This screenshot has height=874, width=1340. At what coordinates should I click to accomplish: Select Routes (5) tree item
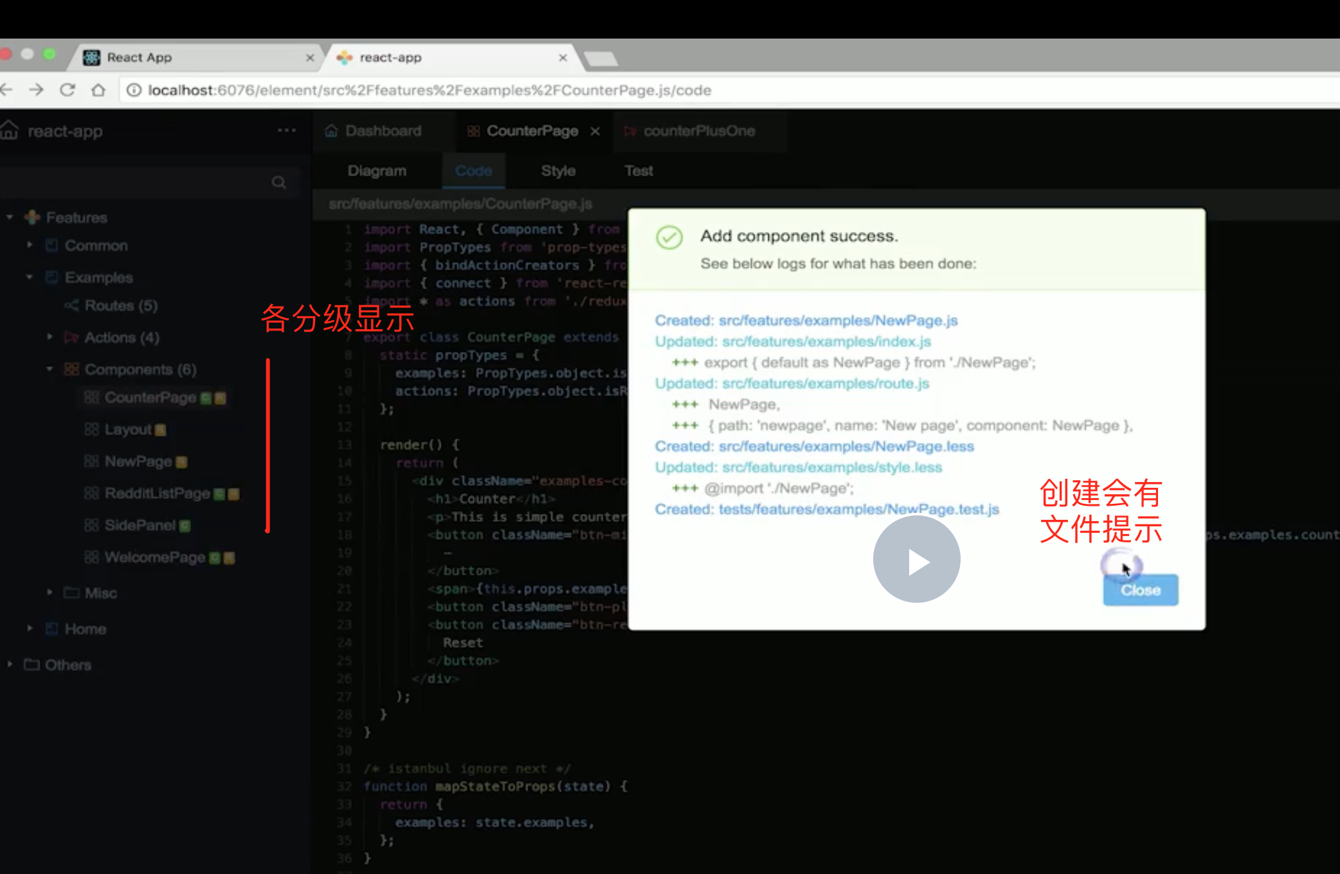click(x=121, y=305)
